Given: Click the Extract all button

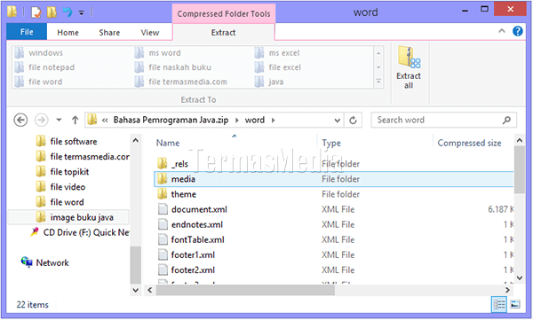Looking at the screenshot, I should tap(409, 67).
